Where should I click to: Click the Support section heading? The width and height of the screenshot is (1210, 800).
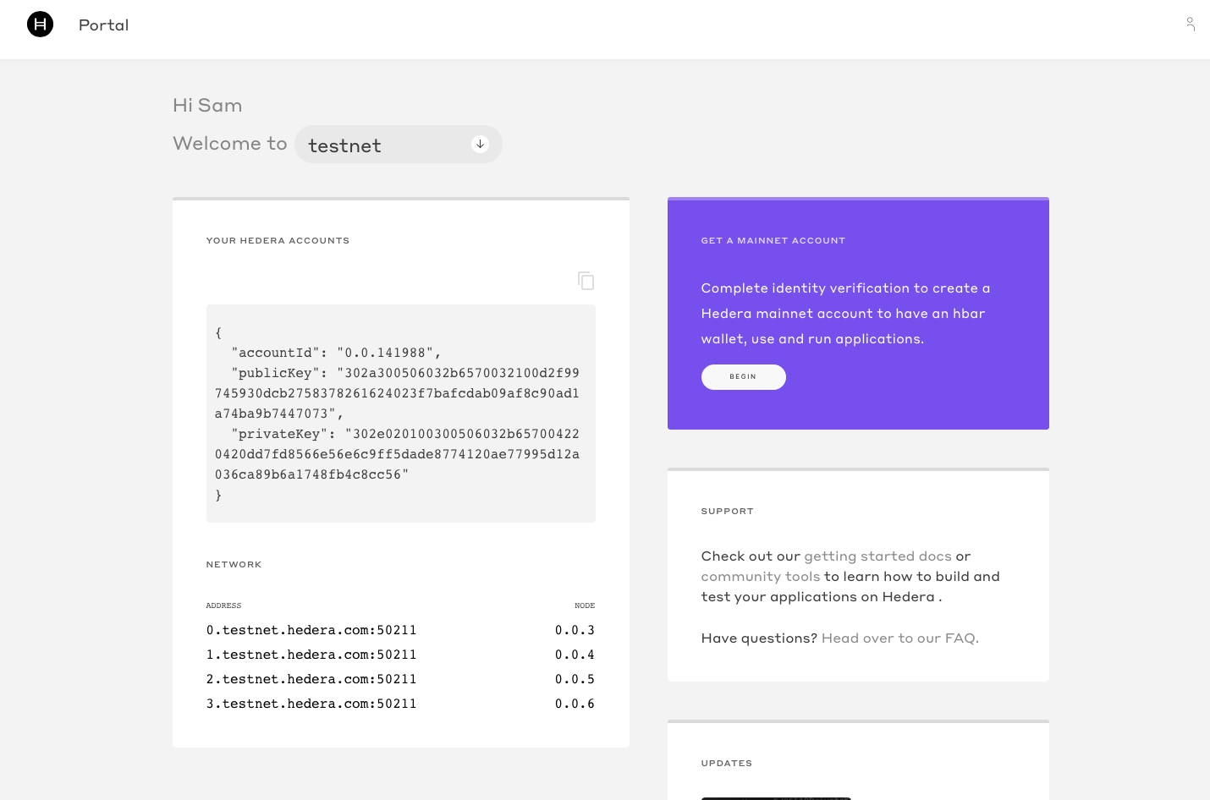[x=728, y=512]
